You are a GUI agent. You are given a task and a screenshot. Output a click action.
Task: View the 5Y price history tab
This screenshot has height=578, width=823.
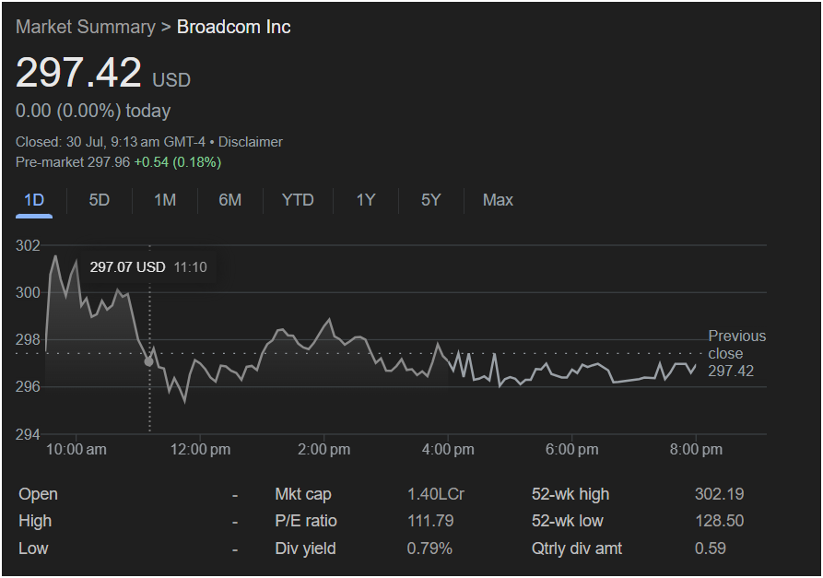431,200
